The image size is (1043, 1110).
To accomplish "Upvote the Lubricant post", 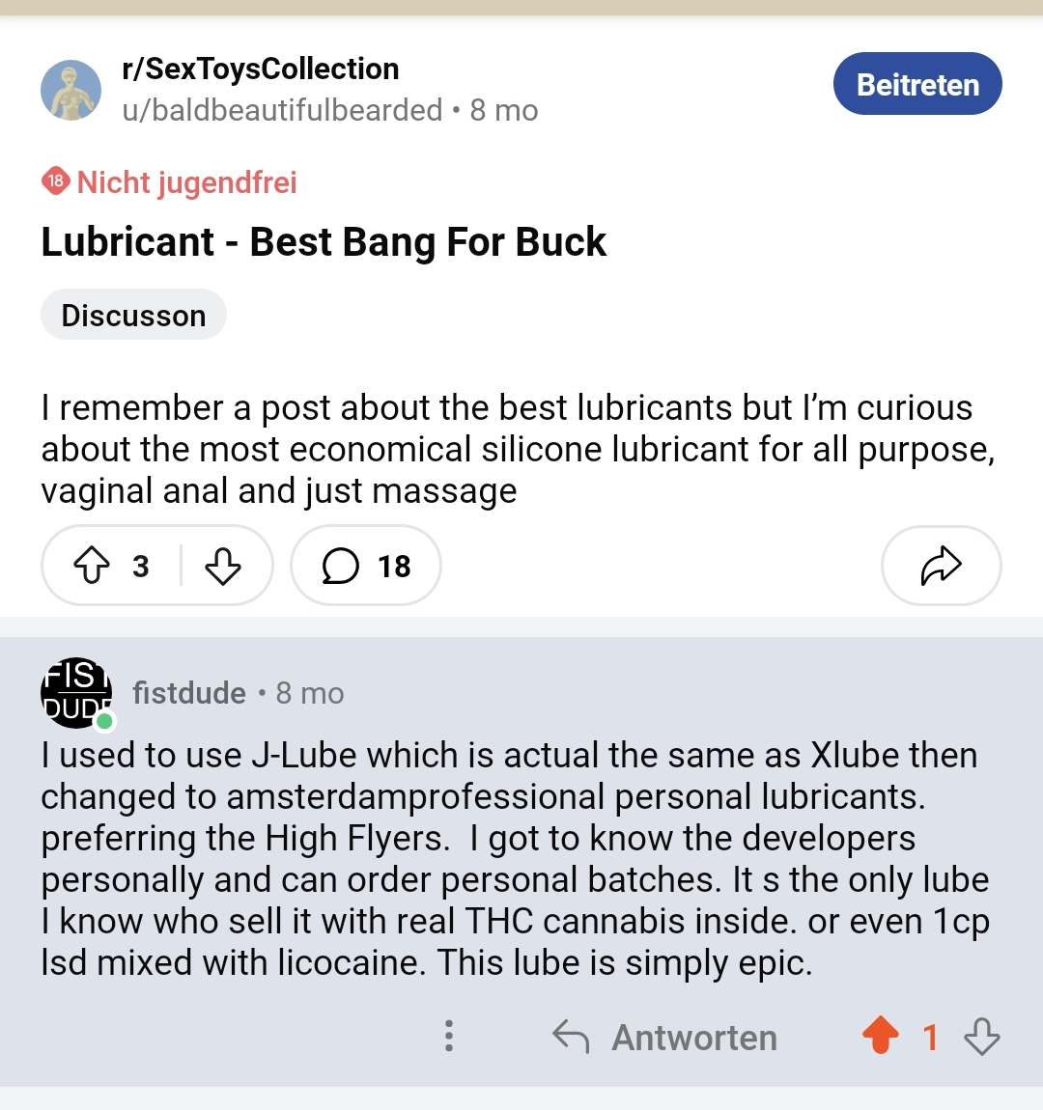I will [93, 566].
